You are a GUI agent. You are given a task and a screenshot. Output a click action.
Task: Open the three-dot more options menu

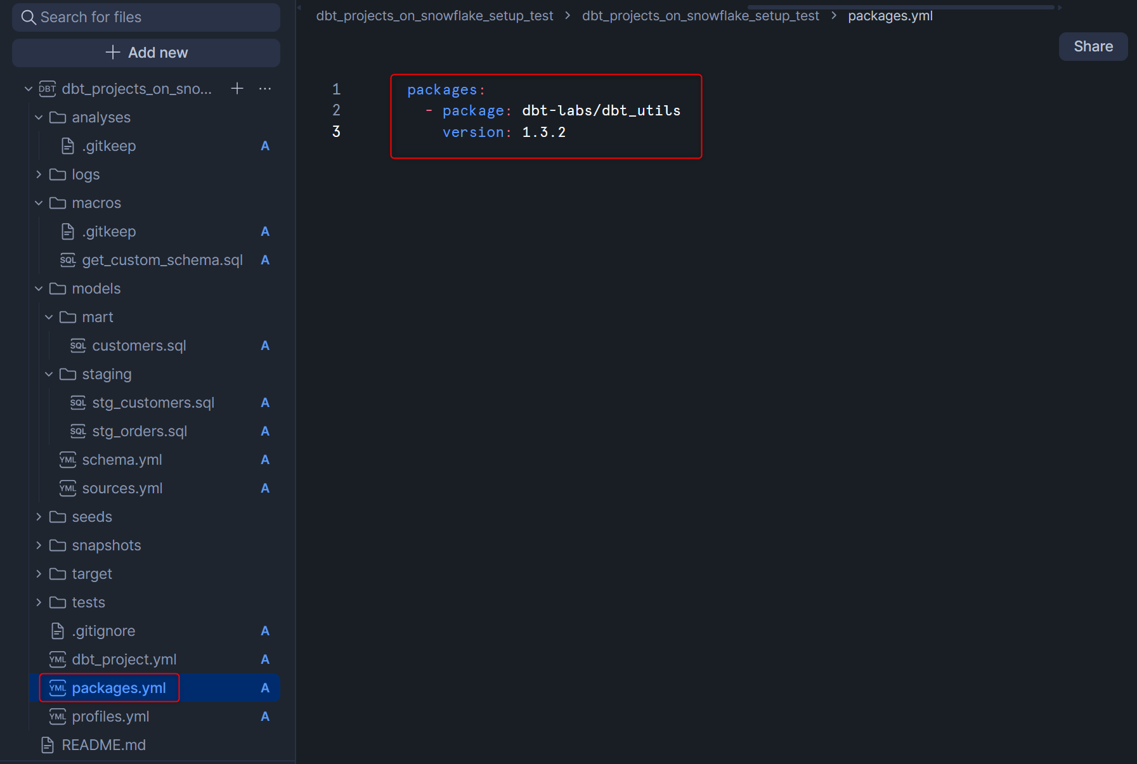point(265,89)
